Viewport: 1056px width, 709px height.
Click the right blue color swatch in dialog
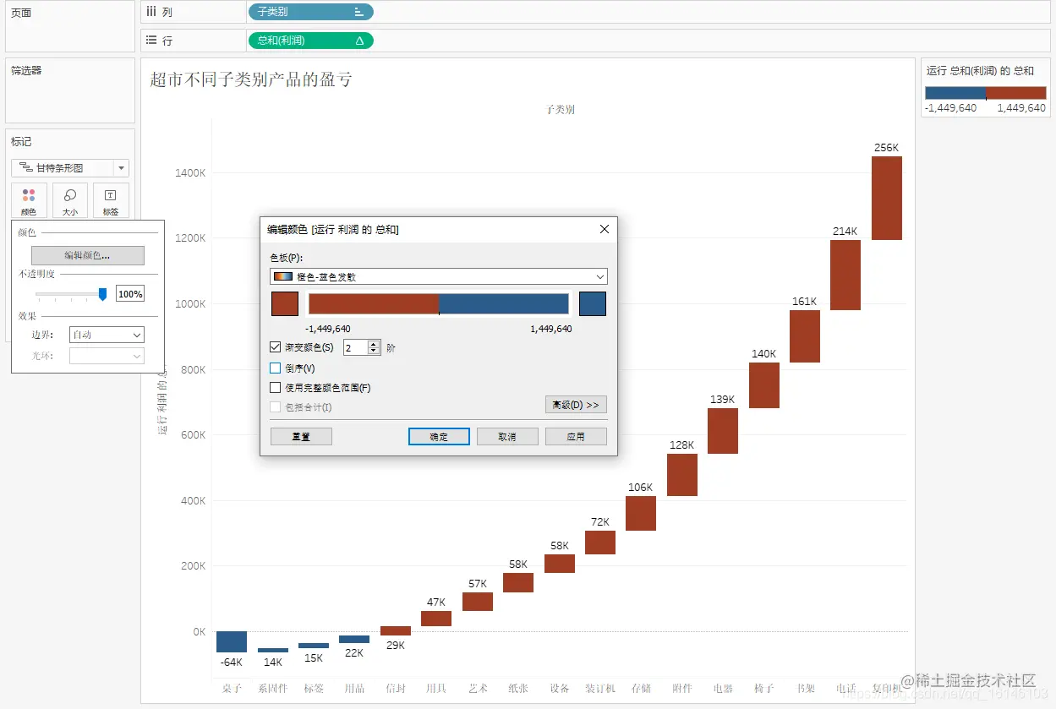593,304
